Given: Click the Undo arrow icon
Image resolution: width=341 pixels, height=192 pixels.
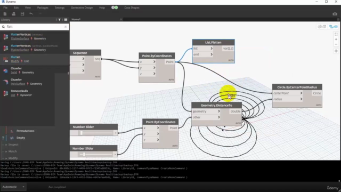Looking at the screenshot, I should pos(31,14).
